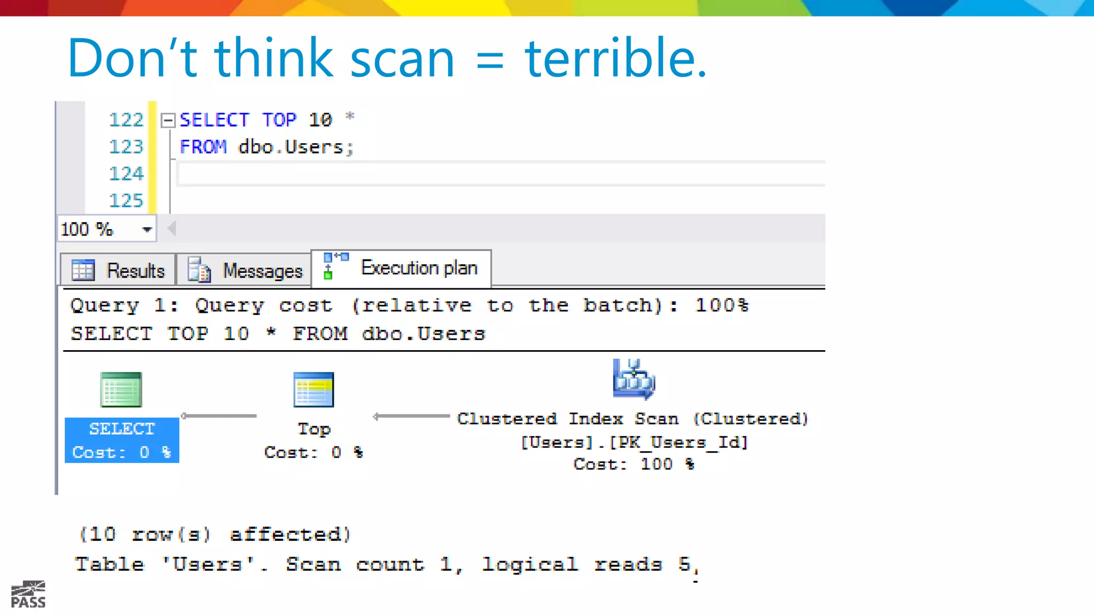Click the Execution plan tab icon

[335, 266]
